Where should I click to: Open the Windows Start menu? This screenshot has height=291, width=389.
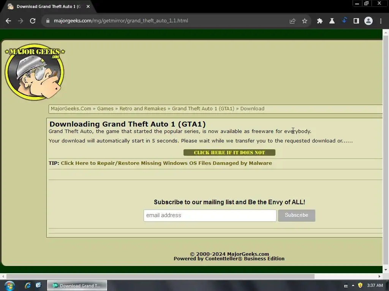point(9,286)
